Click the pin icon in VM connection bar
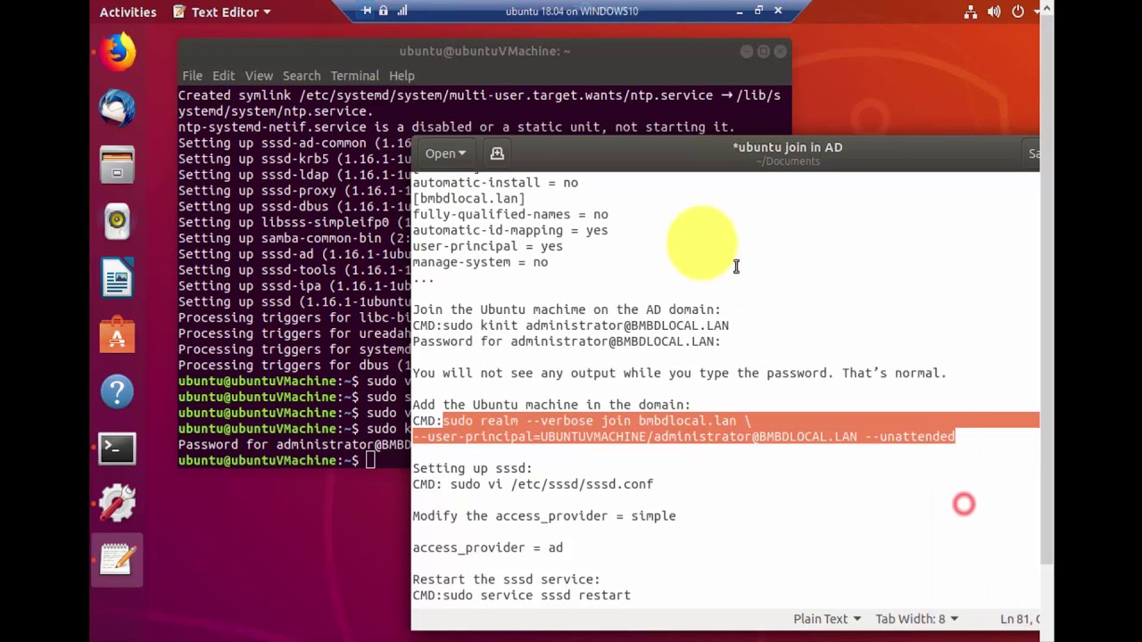This screenshot has height=642, width=1142. point(367,11)
